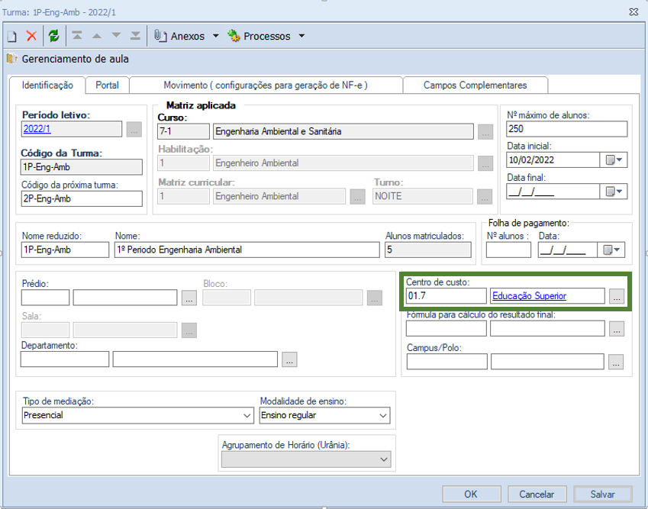Open lookup button for Habilitação
648x509 pixels.
click(x=485, y=163)
